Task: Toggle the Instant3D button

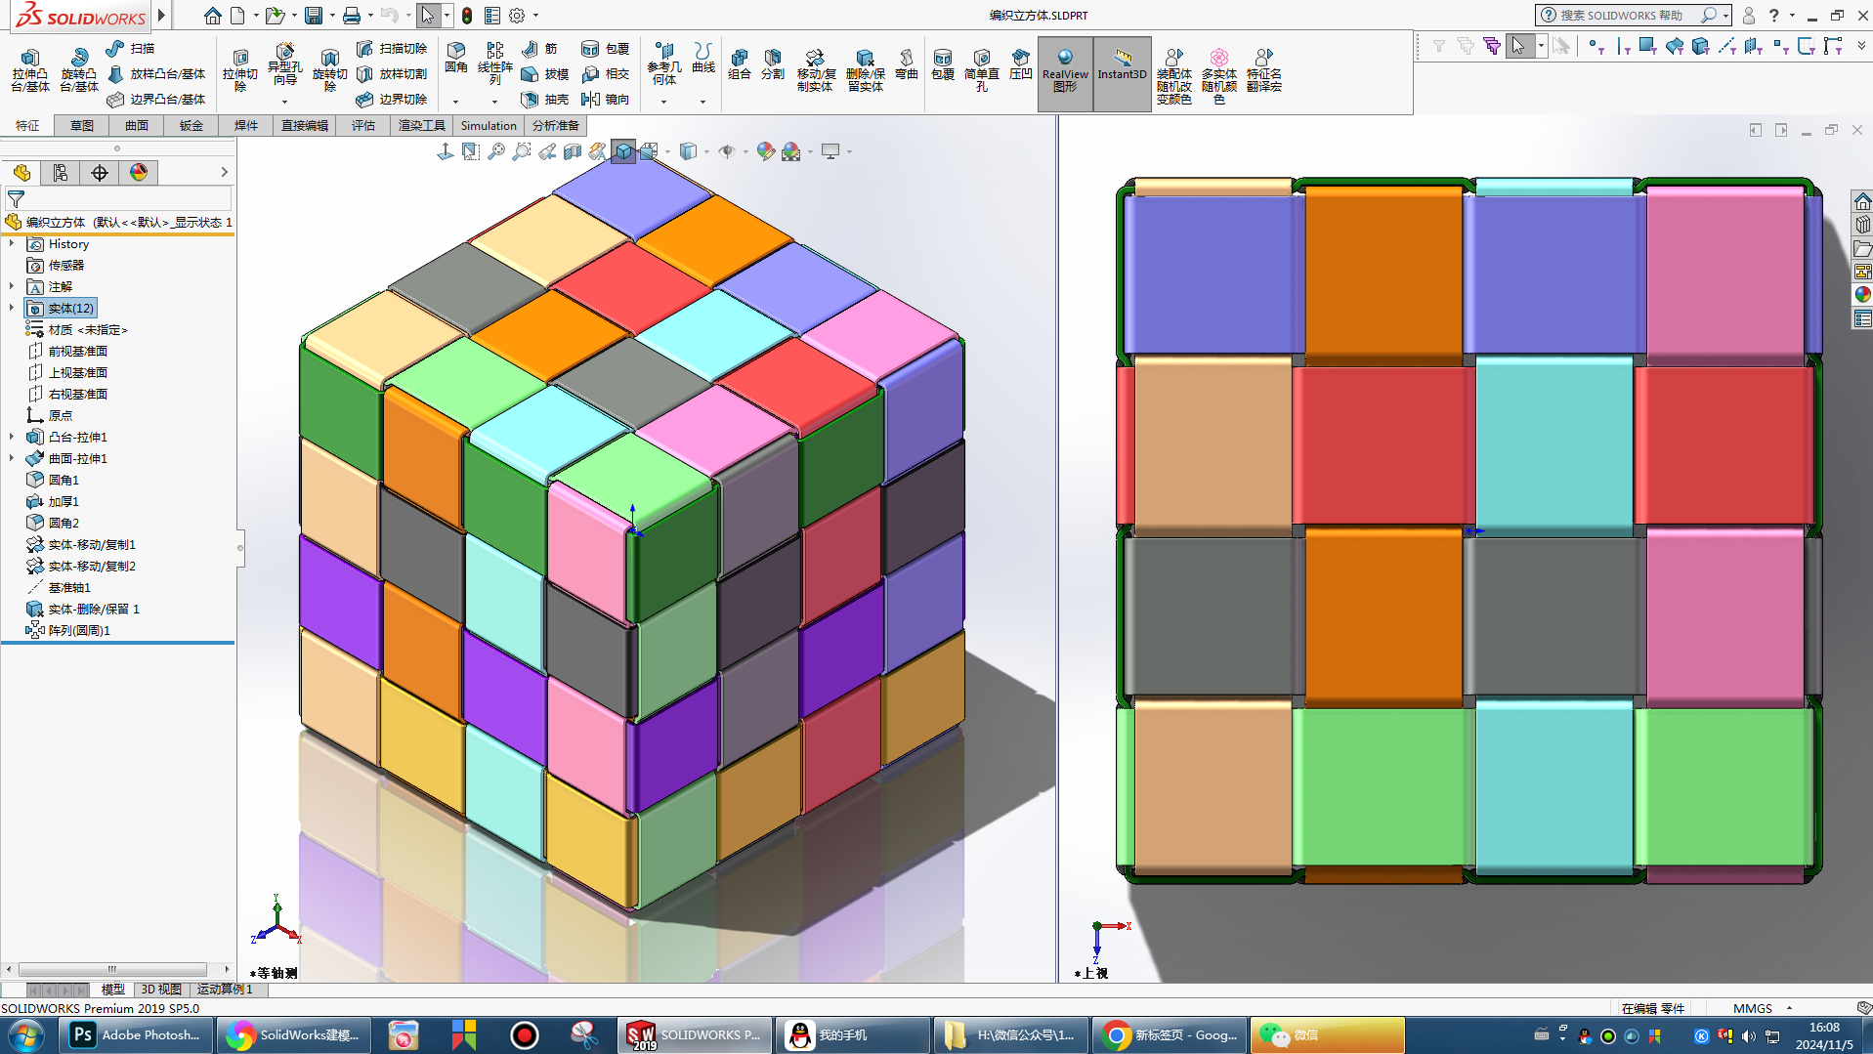Action: [x=1122, y=73]
